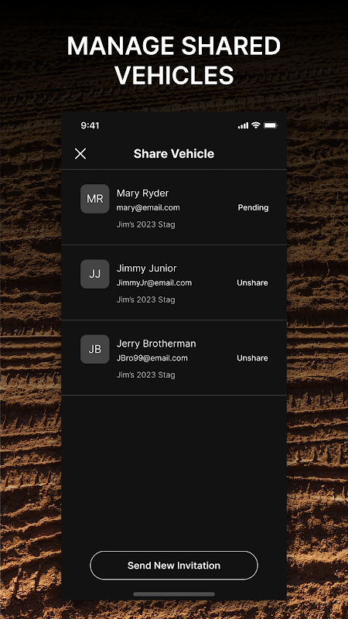Close the Share Vehicle screen with X

(x=80, y=154)
